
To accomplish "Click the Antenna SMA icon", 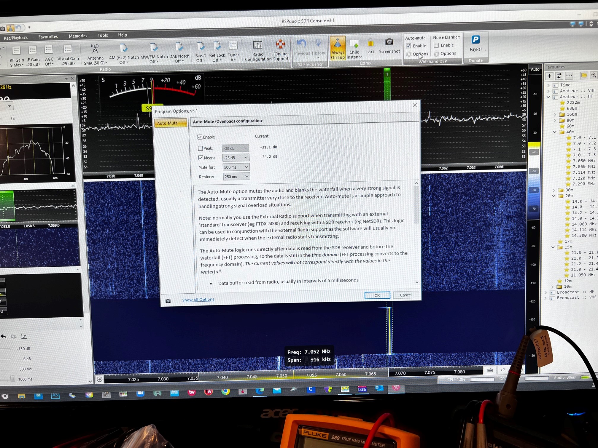I will point(95,48).
